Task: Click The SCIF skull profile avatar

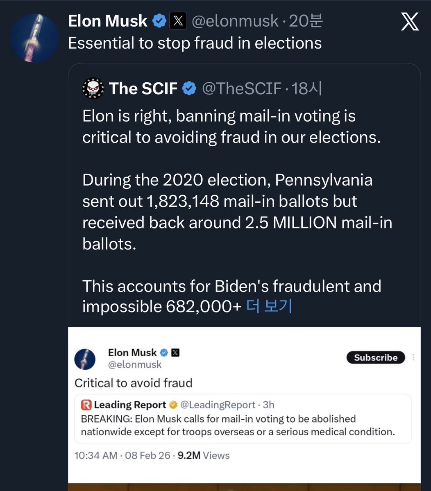Action: [93, 88]
